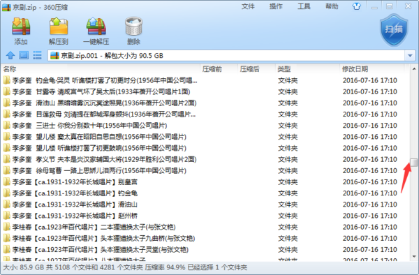Select 三进士 你我分别数十年 folder name
The height and width of the screenshot is (275, 419).
[x=89, y=126]
